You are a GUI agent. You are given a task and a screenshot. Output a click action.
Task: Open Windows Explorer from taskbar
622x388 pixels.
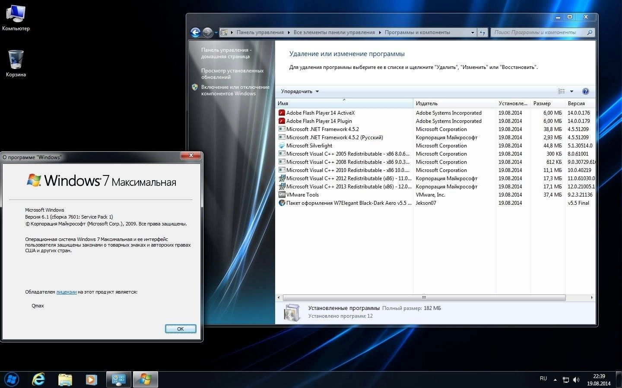(x=65, y=379)
